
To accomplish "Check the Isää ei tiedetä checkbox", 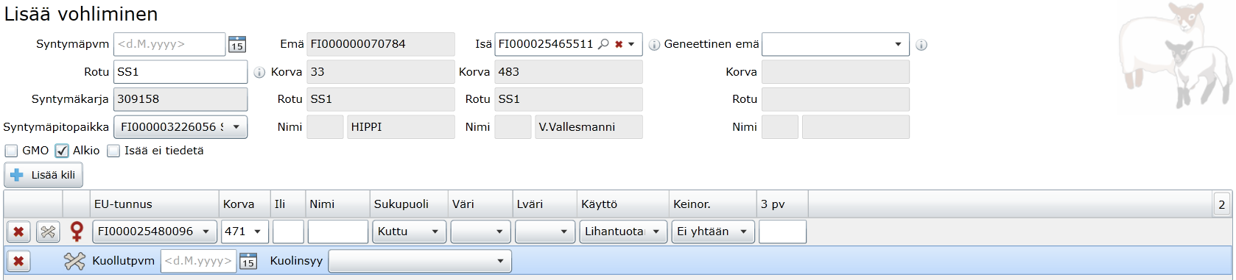I will click(113, 151).
